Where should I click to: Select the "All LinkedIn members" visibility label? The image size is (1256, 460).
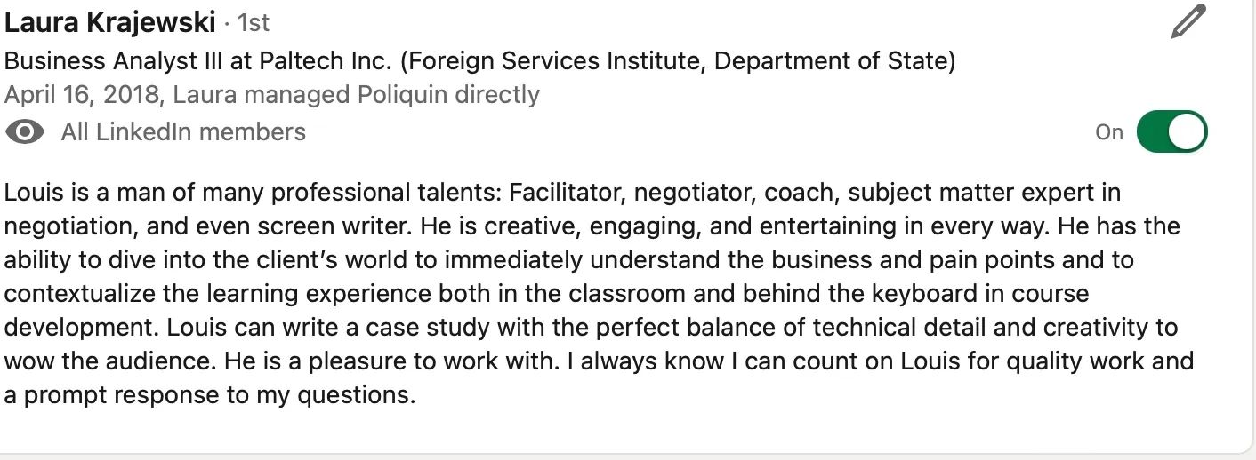point(183,132)
